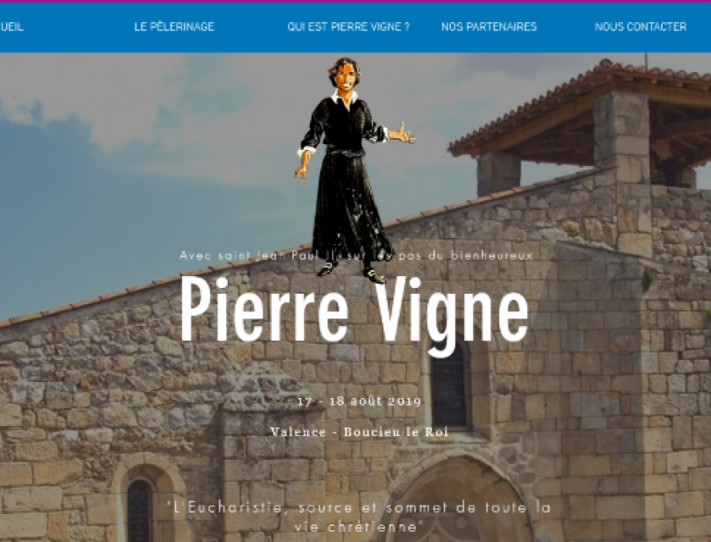Click the stone pillar under the bell tower roof

coord(622,173)
